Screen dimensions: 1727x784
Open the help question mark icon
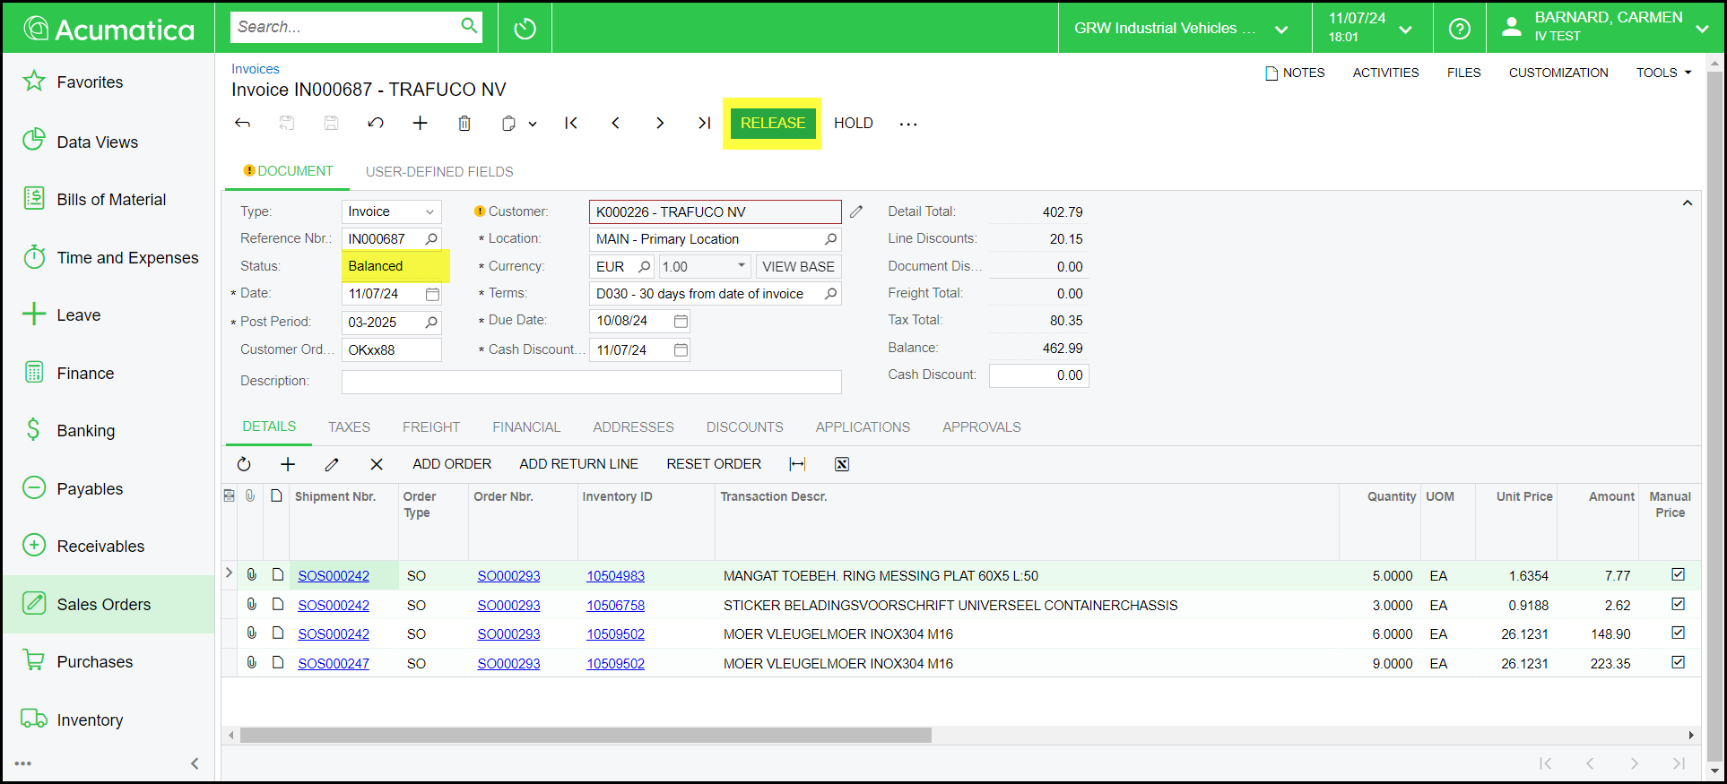[x=1459, y=29]
